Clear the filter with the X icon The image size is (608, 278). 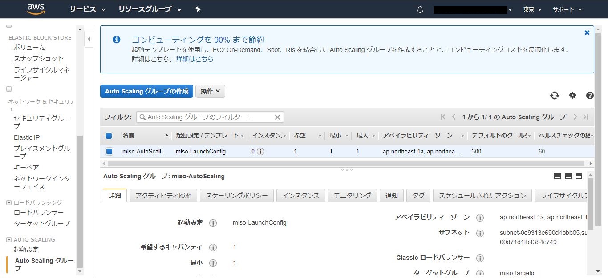tap(277, 117)
